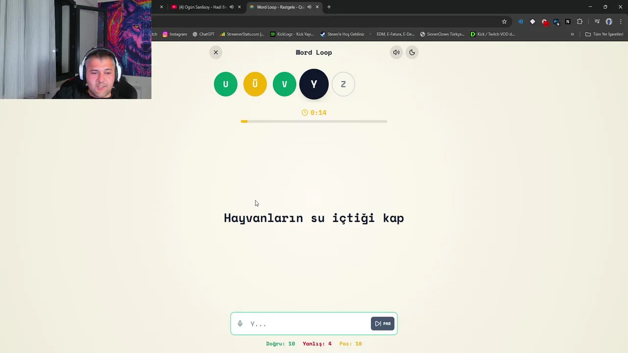
Task: Select the green V letter circle
Action: [285, 84]
